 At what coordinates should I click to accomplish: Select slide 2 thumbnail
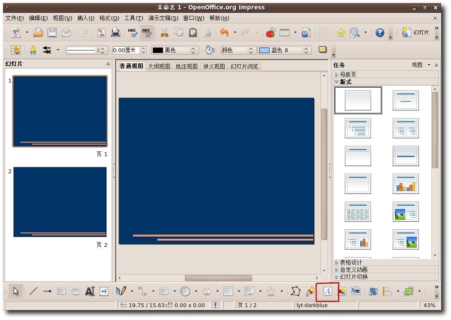[60, 202]
